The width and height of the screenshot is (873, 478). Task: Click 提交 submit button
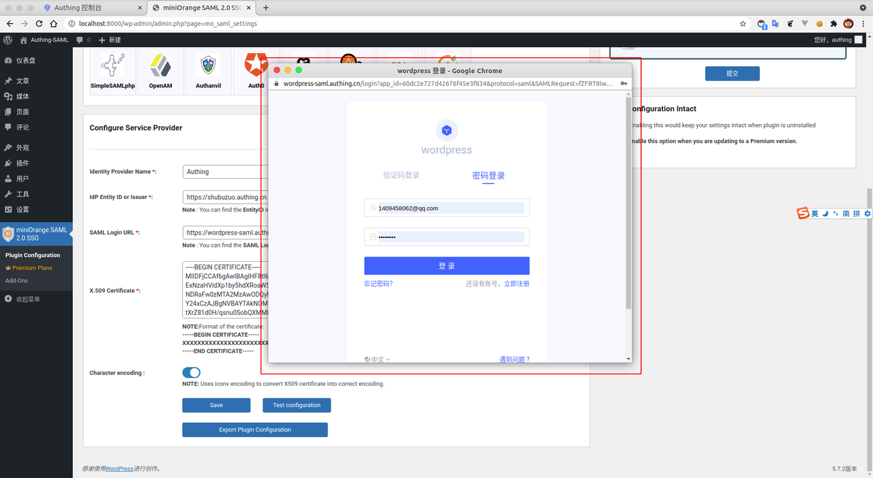[732, 73]
